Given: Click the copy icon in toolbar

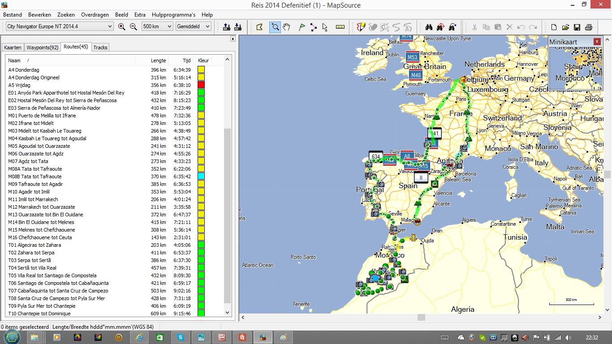Looking at the screenshot, I should tap(486, 27).
